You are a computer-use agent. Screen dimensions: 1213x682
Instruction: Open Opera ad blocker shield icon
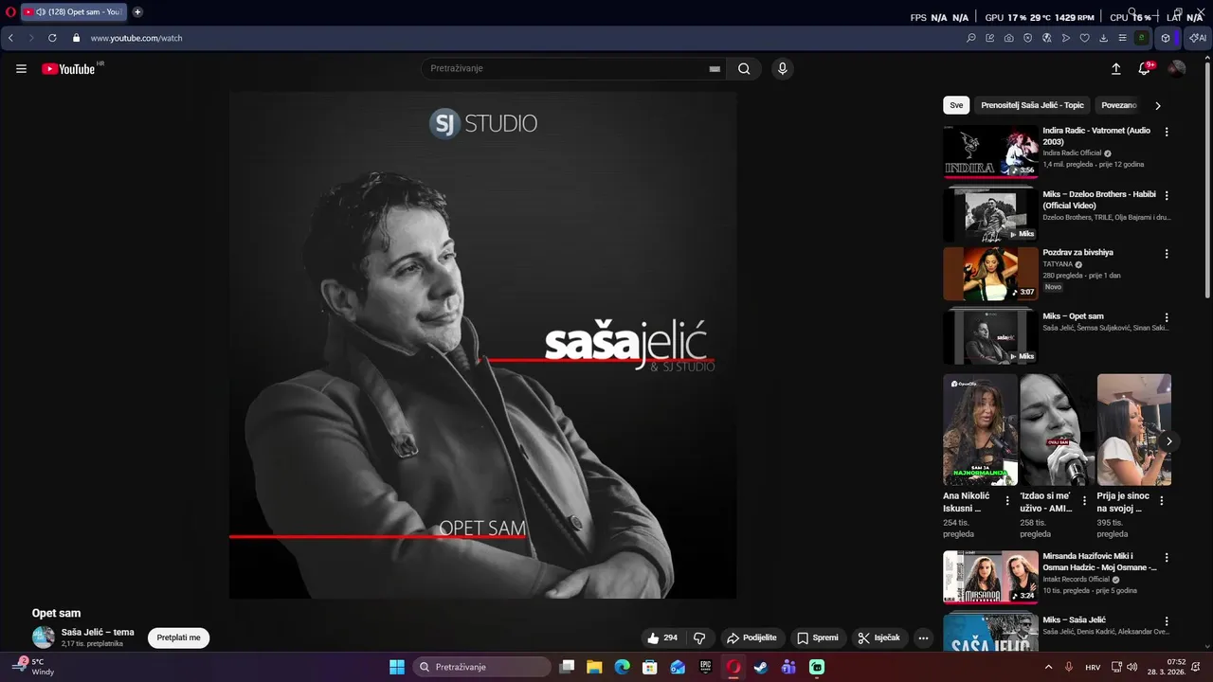[1027, 38]
